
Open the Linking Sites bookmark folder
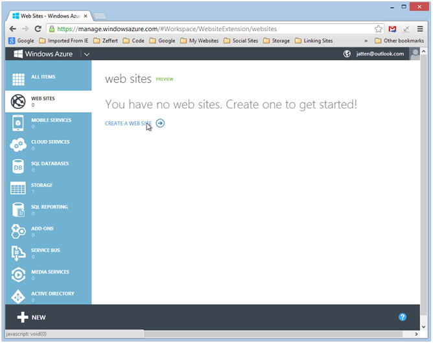[x=314, y=41]
